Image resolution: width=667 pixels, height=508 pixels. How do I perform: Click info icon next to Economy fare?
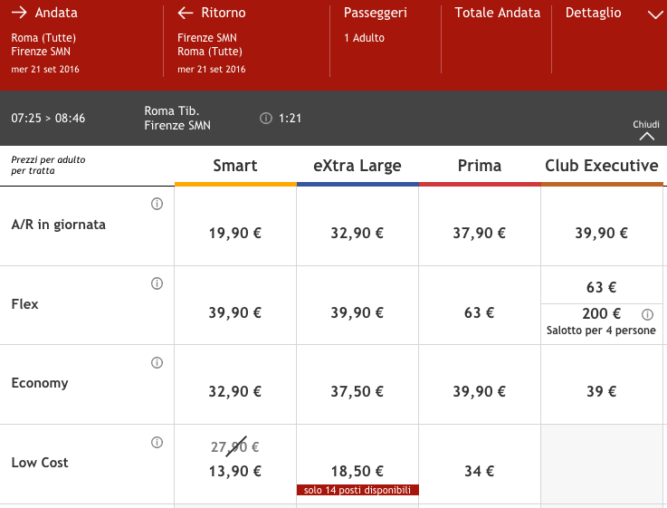pyautogui.click(x=157, y=363)
